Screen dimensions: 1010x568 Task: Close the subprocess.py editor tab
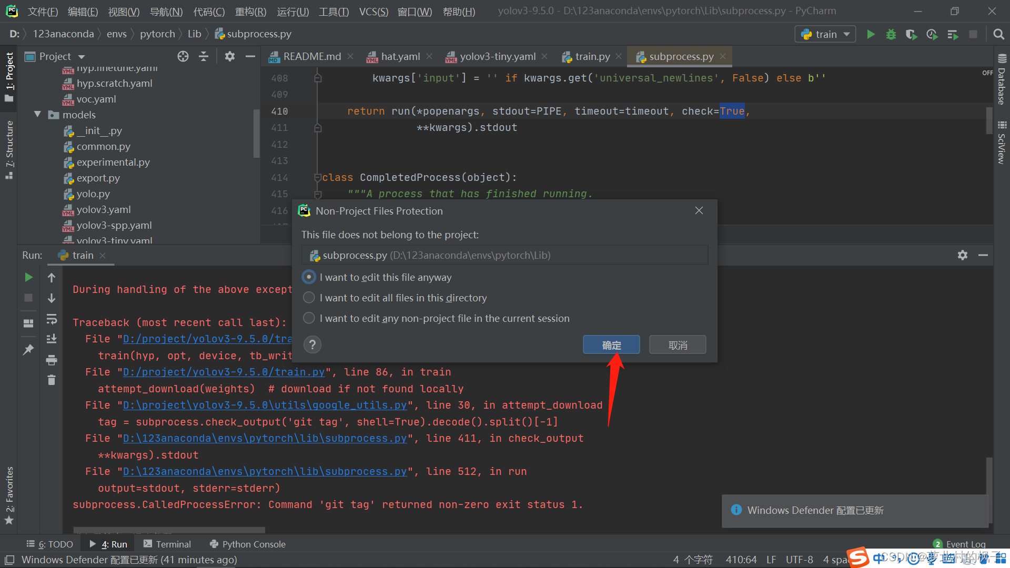(x=723, y=56)
